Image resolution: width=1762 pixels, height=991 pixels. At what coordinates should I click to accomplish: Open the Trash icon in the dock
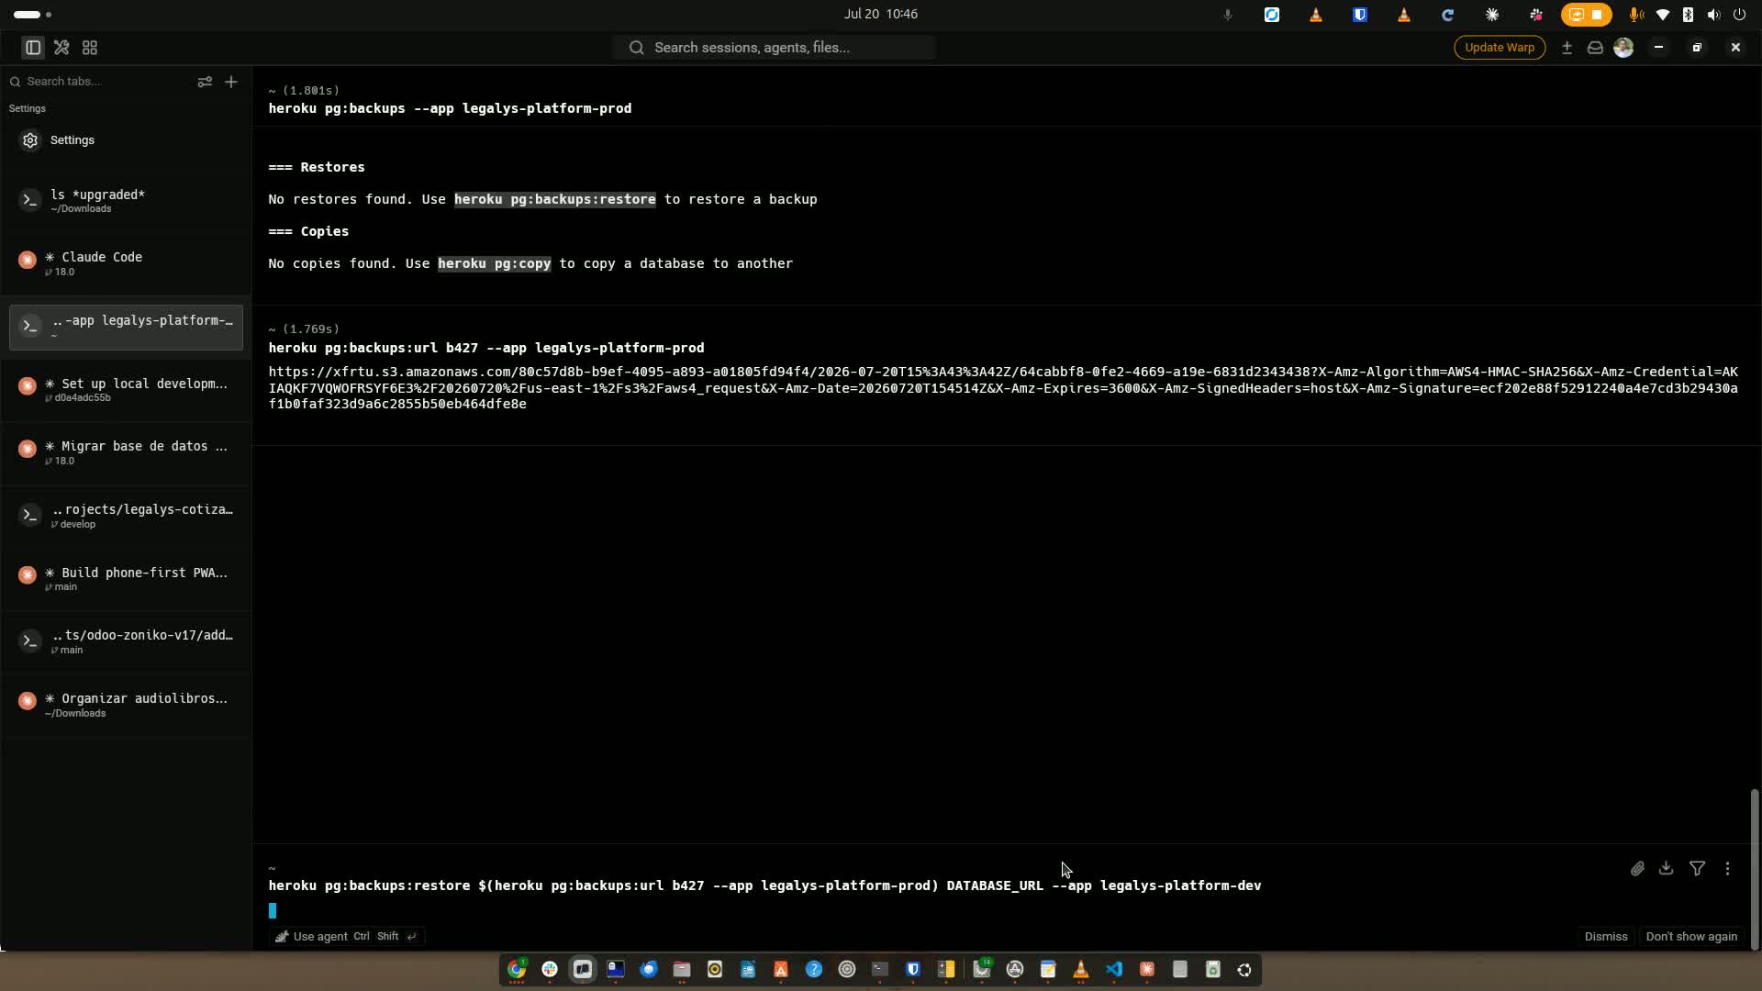[1213, 969]
